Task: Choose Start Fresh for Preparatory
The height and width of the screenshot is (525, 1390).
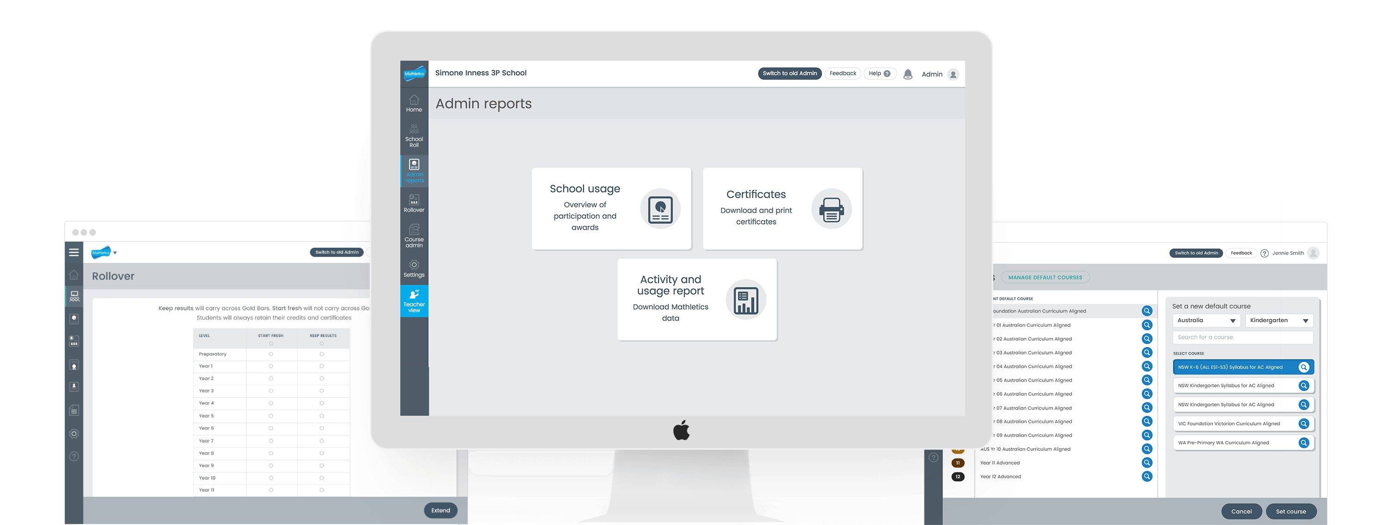Action: [x=271, y=354]
